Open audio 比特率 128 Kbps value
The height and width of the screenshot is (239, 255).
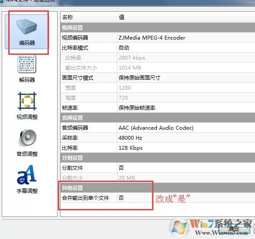pyautogui.click(x=186, y=148)
